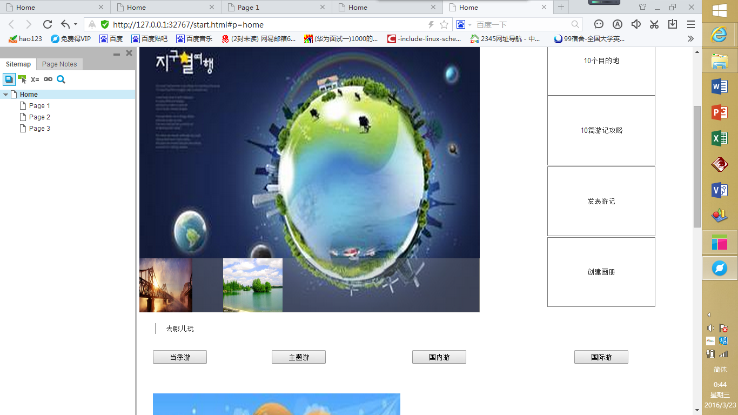Click the 发表游记 box
This screenshot has height=415, width=738.
tap(601, 201)
